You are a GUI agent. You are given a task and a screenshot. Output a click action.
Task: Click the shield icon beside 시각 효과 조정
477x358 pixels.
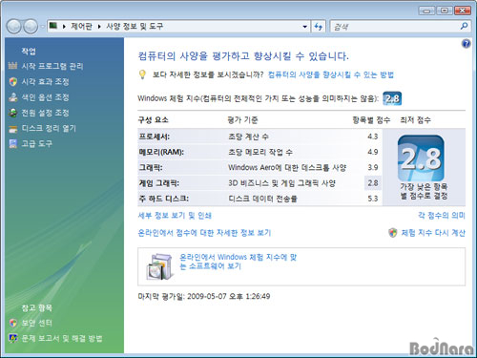13,82
